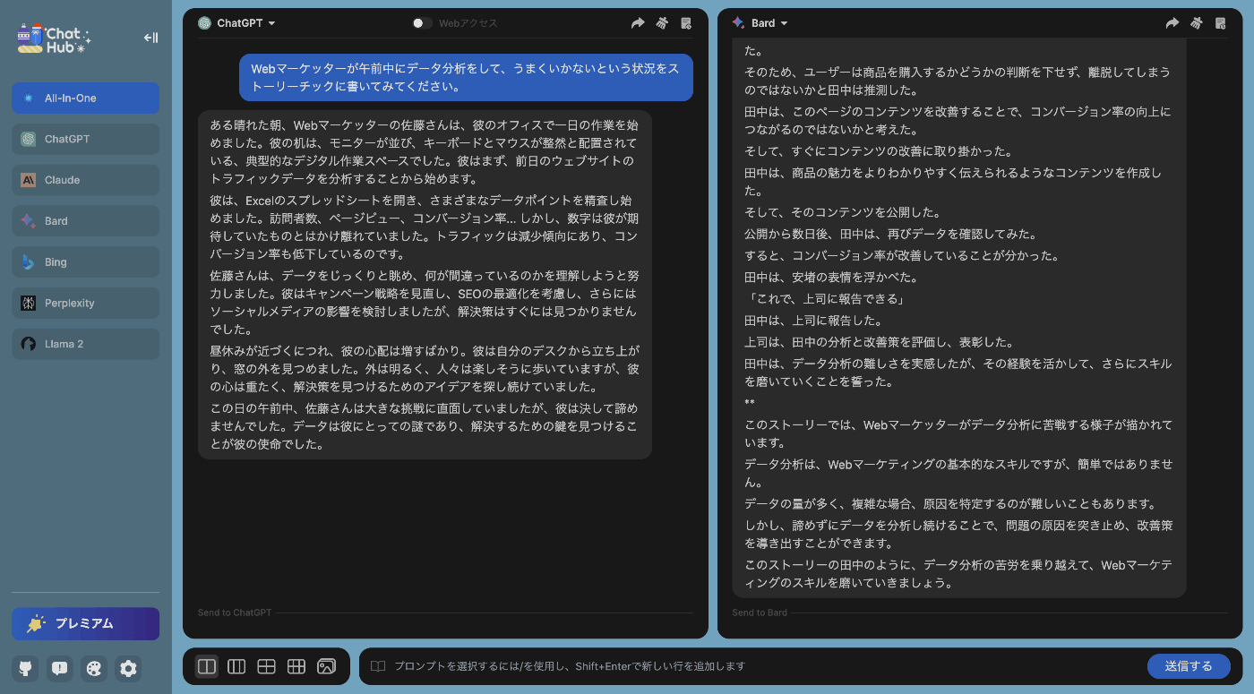Click the line starting このストーリーでは in Bard

click(x=958, y=434)
